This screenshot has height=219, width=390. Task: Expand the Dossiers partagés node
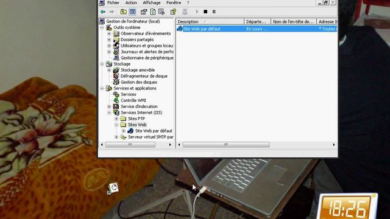point(109,40)
